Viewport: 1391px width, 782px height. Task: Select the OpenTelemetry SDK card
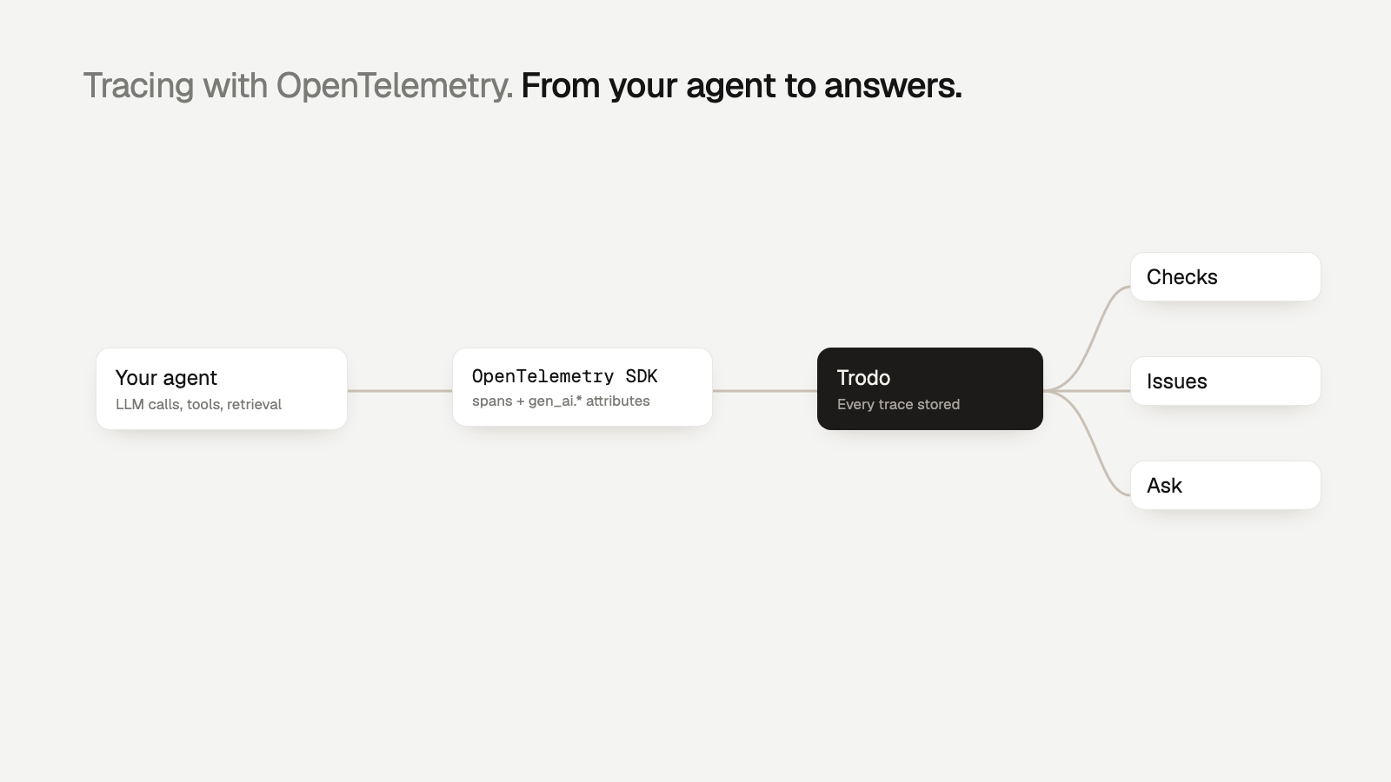tap(582, 387)
